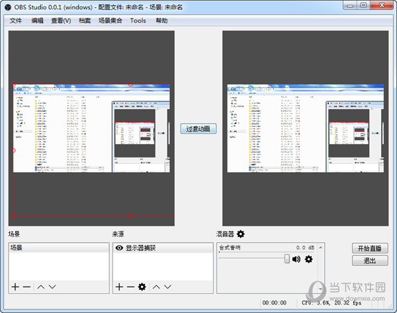Move source up in the list
The image size is (397, 313).
tap(156, 287)
